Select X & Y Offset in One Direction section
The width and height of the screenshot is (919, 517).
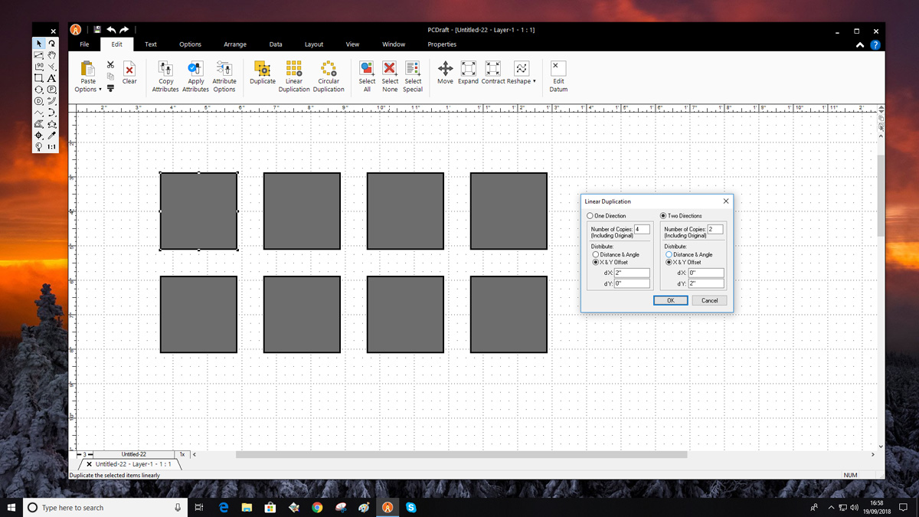[x=596, y=262]
